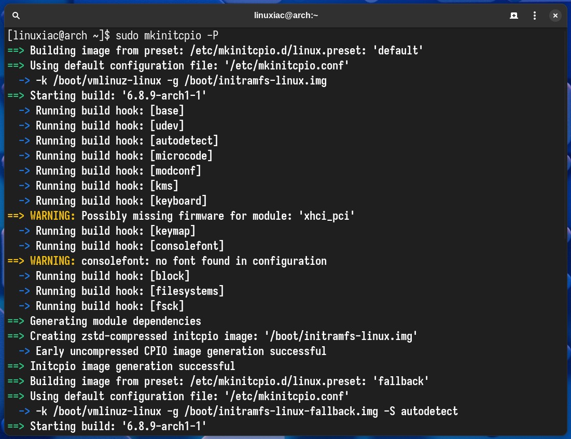Click 'Initcpio image generation successful' line

pyautogui.click(x=121, y=366)
